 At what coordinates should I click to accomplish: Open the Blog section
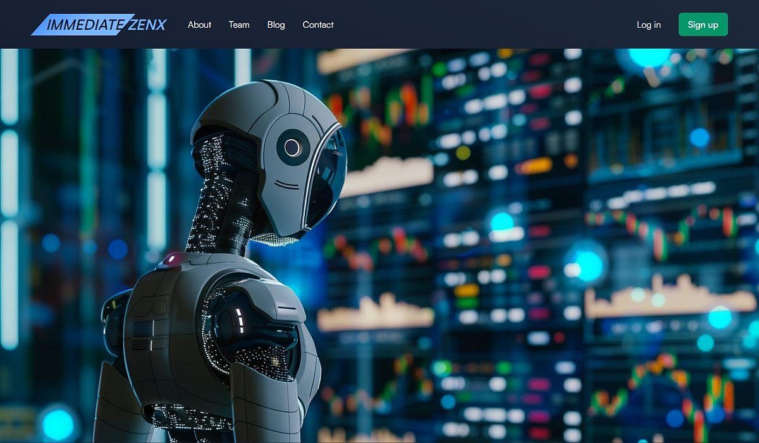tap(275, 25)
